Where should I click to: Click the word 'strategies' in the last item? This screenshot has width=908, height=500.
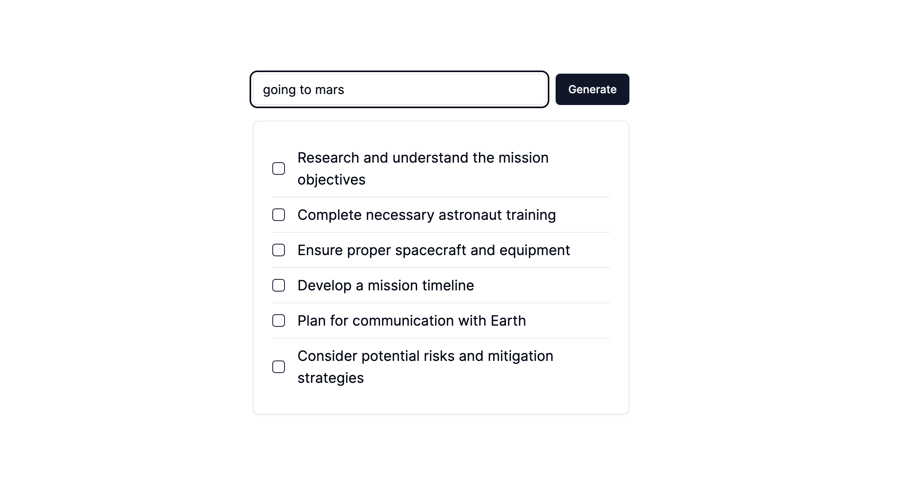point(331,379)
